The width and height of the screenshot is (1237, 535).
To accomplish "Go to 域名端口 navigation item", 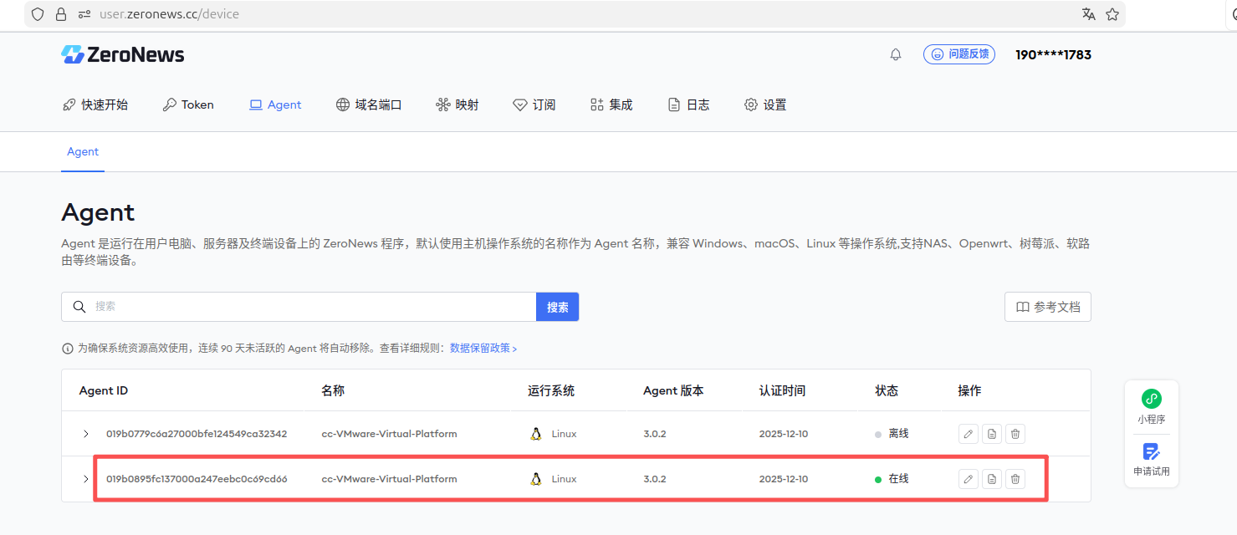I will [369, 104].
